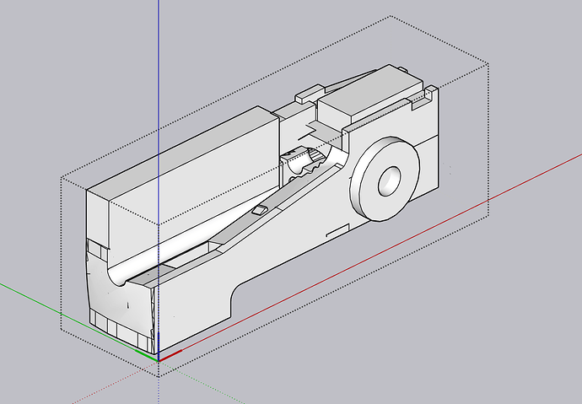Click the small flat block on top rear
This screenshot has width=582, height=404.
pos(310,94)
